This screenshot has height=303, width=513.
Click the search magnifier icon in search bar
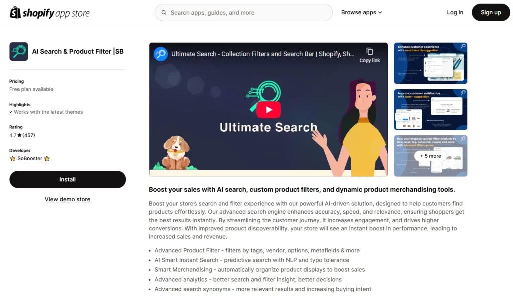click(x=164, y=12)
